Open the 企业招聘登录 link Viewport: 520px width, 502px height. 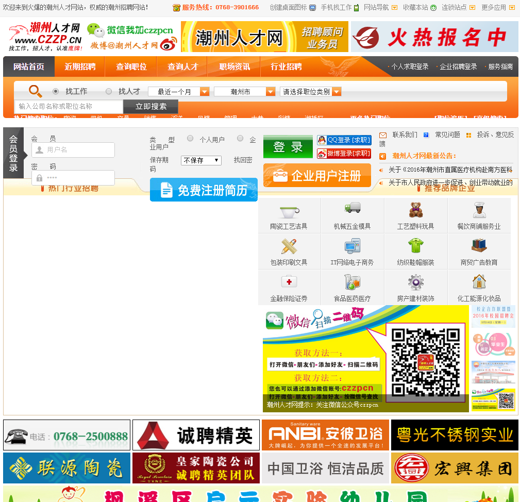click(458, 66)
